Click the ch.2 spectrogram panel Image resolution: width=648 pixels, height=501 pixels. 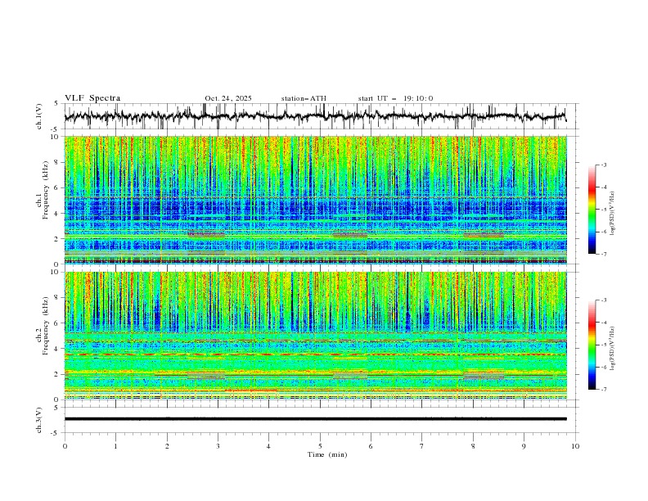click(316, 336)
